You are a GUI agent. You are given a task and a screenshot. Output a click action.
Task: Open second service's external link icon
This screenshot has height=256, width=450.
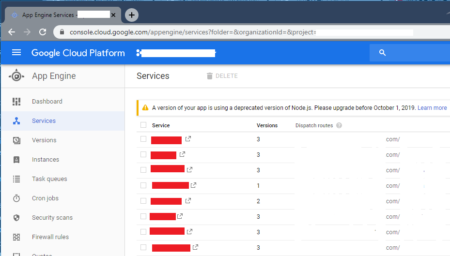click(182, 154)
